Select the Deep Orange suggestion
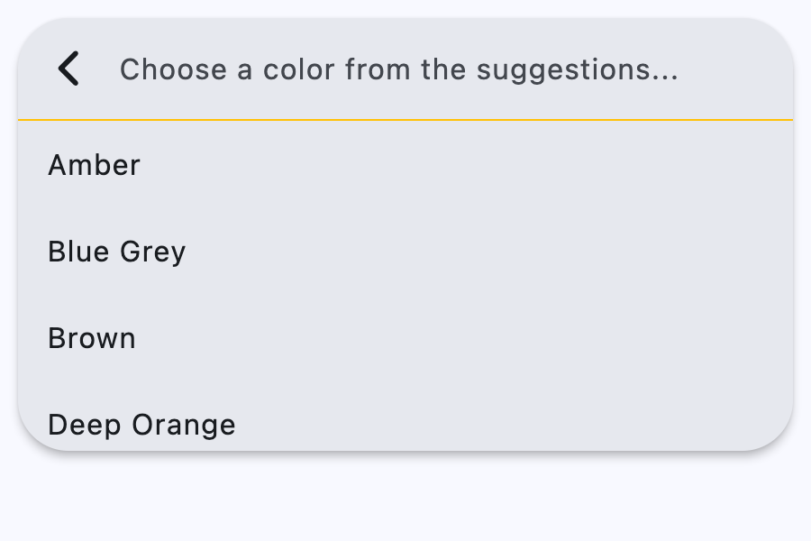This screenshot has height=541, width=811. [x=141, y=424]
